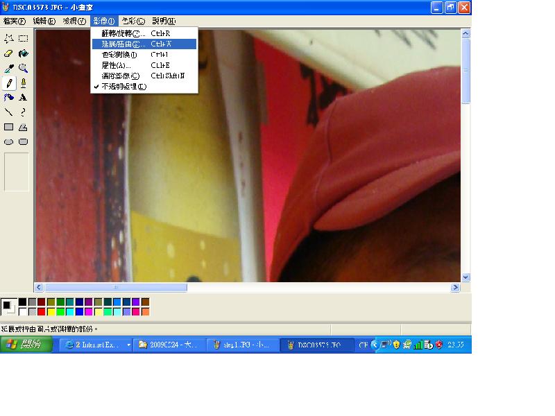Toggle the checked 不透明處理 menu option
This screenshot has width=555, height=416.
124,87
